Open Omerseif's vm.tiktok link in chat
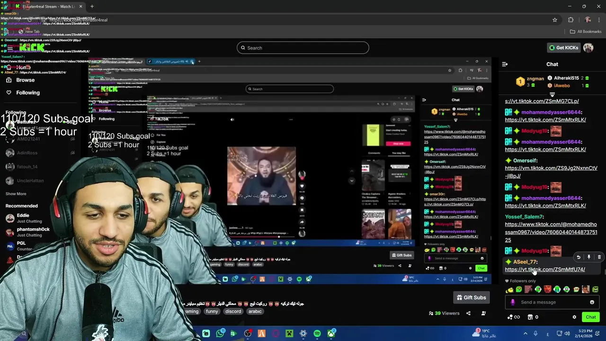Screen dimensions: 606x341 point(551,172)
